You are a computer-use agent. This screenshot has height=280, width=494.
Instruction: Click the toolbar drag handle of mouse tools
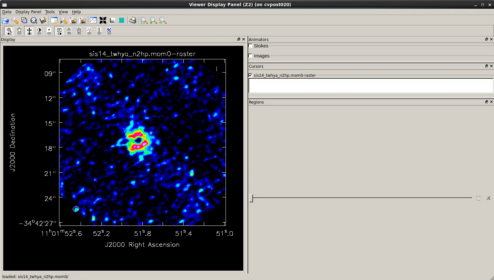click(x=3, y=31)
